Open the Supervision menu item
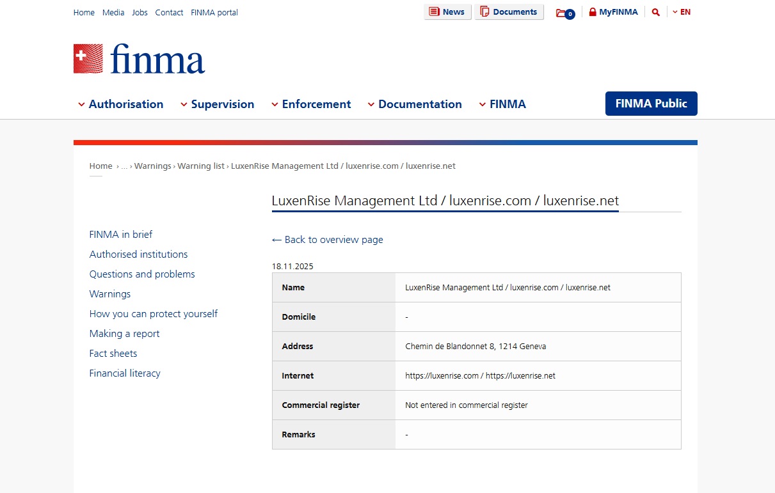The image size is (775, 493). point(223,104)
